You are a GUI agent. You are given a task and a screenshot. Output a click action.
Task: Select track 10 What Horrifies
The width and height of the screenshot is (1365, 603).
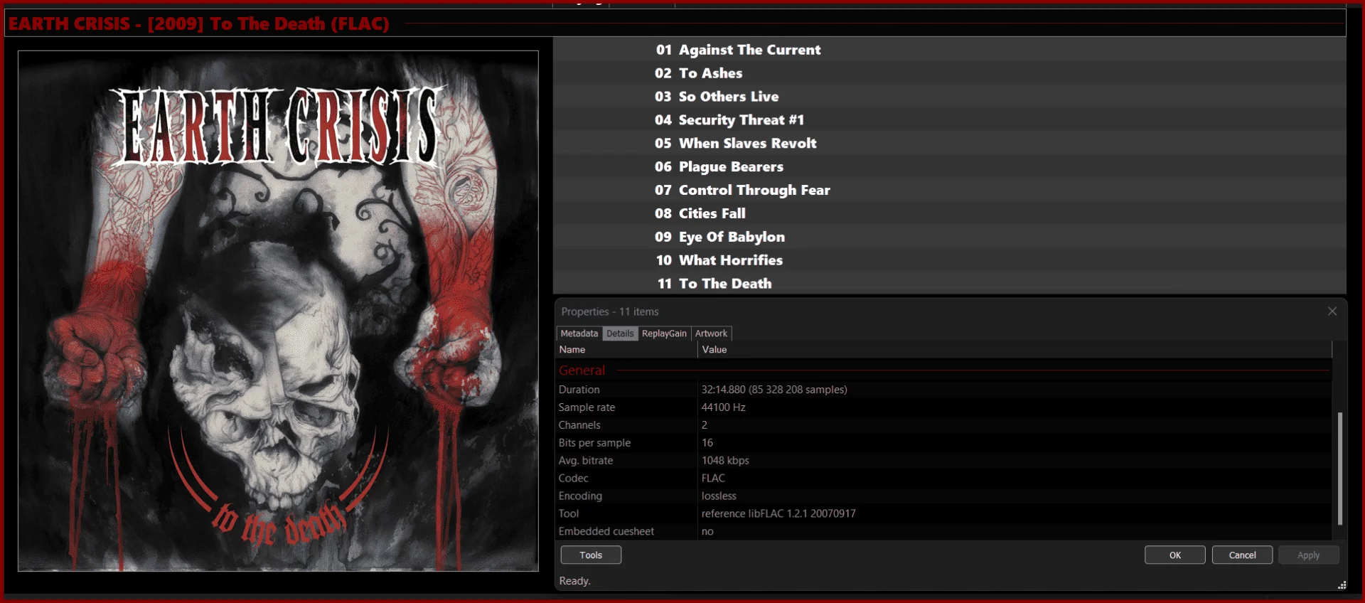[x=950, y=260]
